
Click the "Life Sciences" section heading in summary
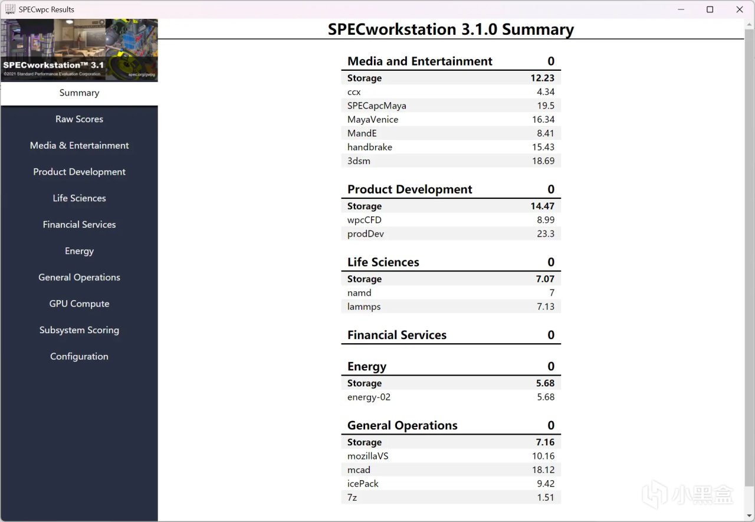click(x=383, y=262)
